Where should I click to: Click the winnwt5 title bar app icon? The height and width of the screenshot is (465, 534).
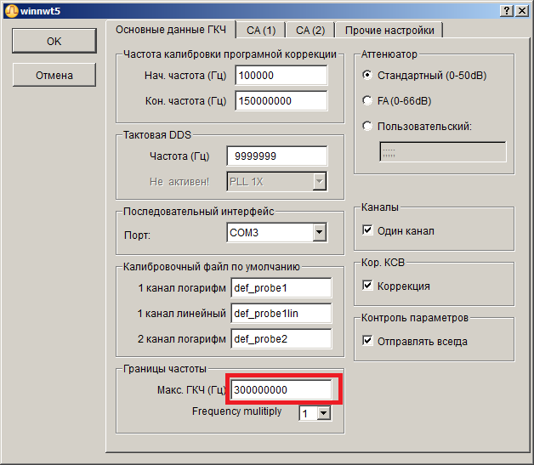[11, 9]
